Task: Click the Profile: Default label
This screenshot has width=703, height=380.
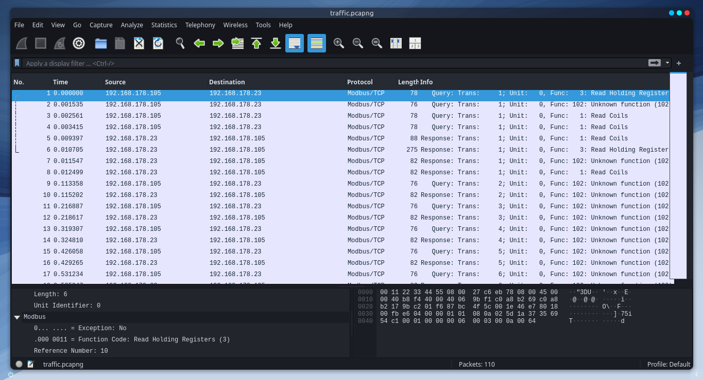Action: click(668, 364)
